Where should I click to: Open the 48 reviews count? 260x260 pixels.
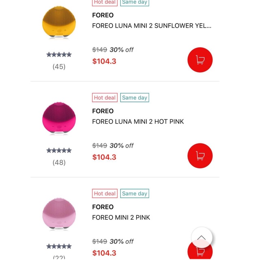coord(59,162)
